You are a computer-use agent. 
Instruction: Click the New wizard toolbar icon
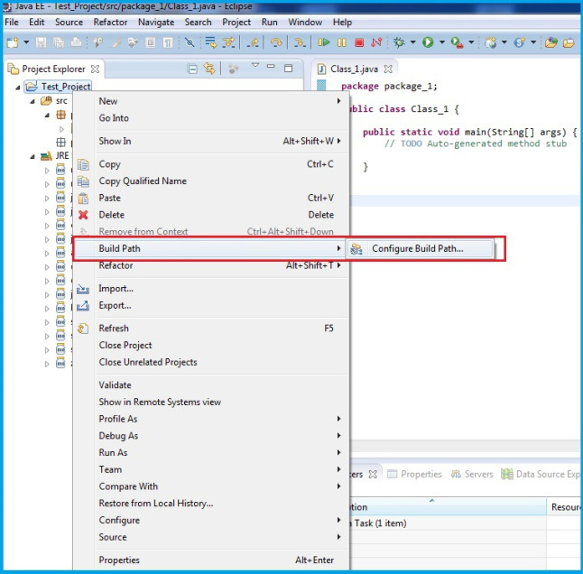pos(13,42)
